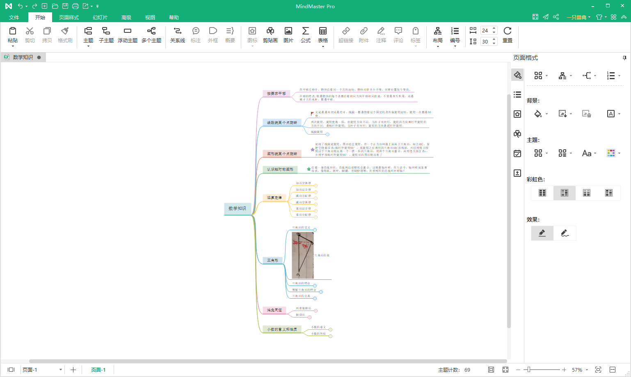Open the 页面样式 ribbon tab

coord(69,17)
